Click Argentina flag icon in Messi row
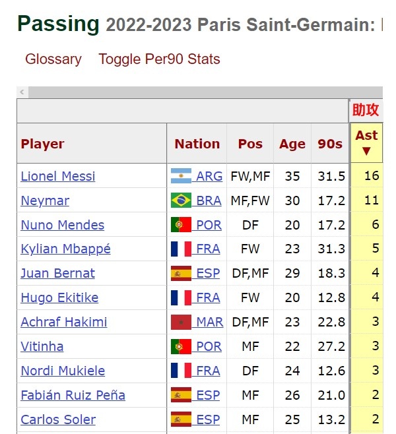This screenshot has height=434, width=396. 181,176
